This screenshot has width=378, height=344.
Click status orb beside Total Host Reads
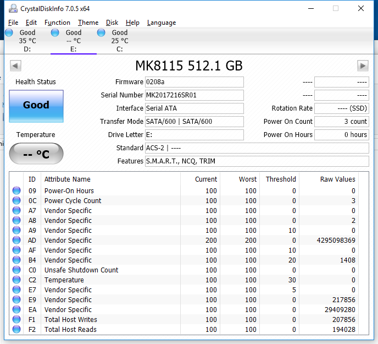(x=16, y=330)
